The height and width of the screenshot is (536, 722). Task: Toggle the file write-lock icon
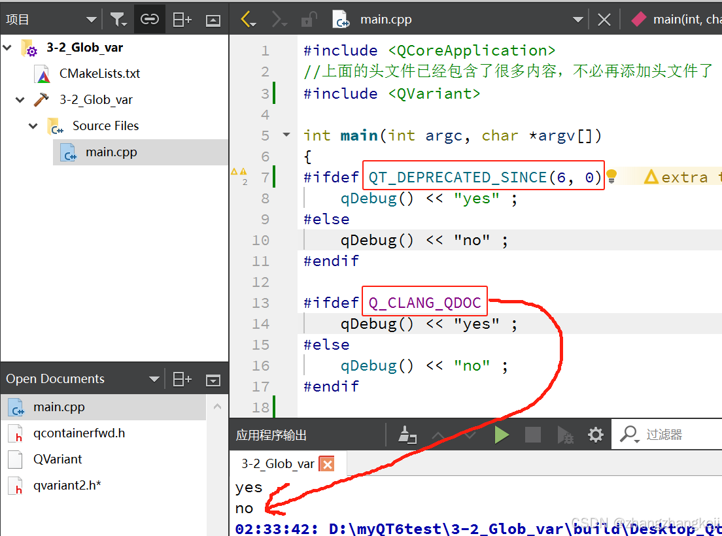pyautogui.click(x=309, y=20)
